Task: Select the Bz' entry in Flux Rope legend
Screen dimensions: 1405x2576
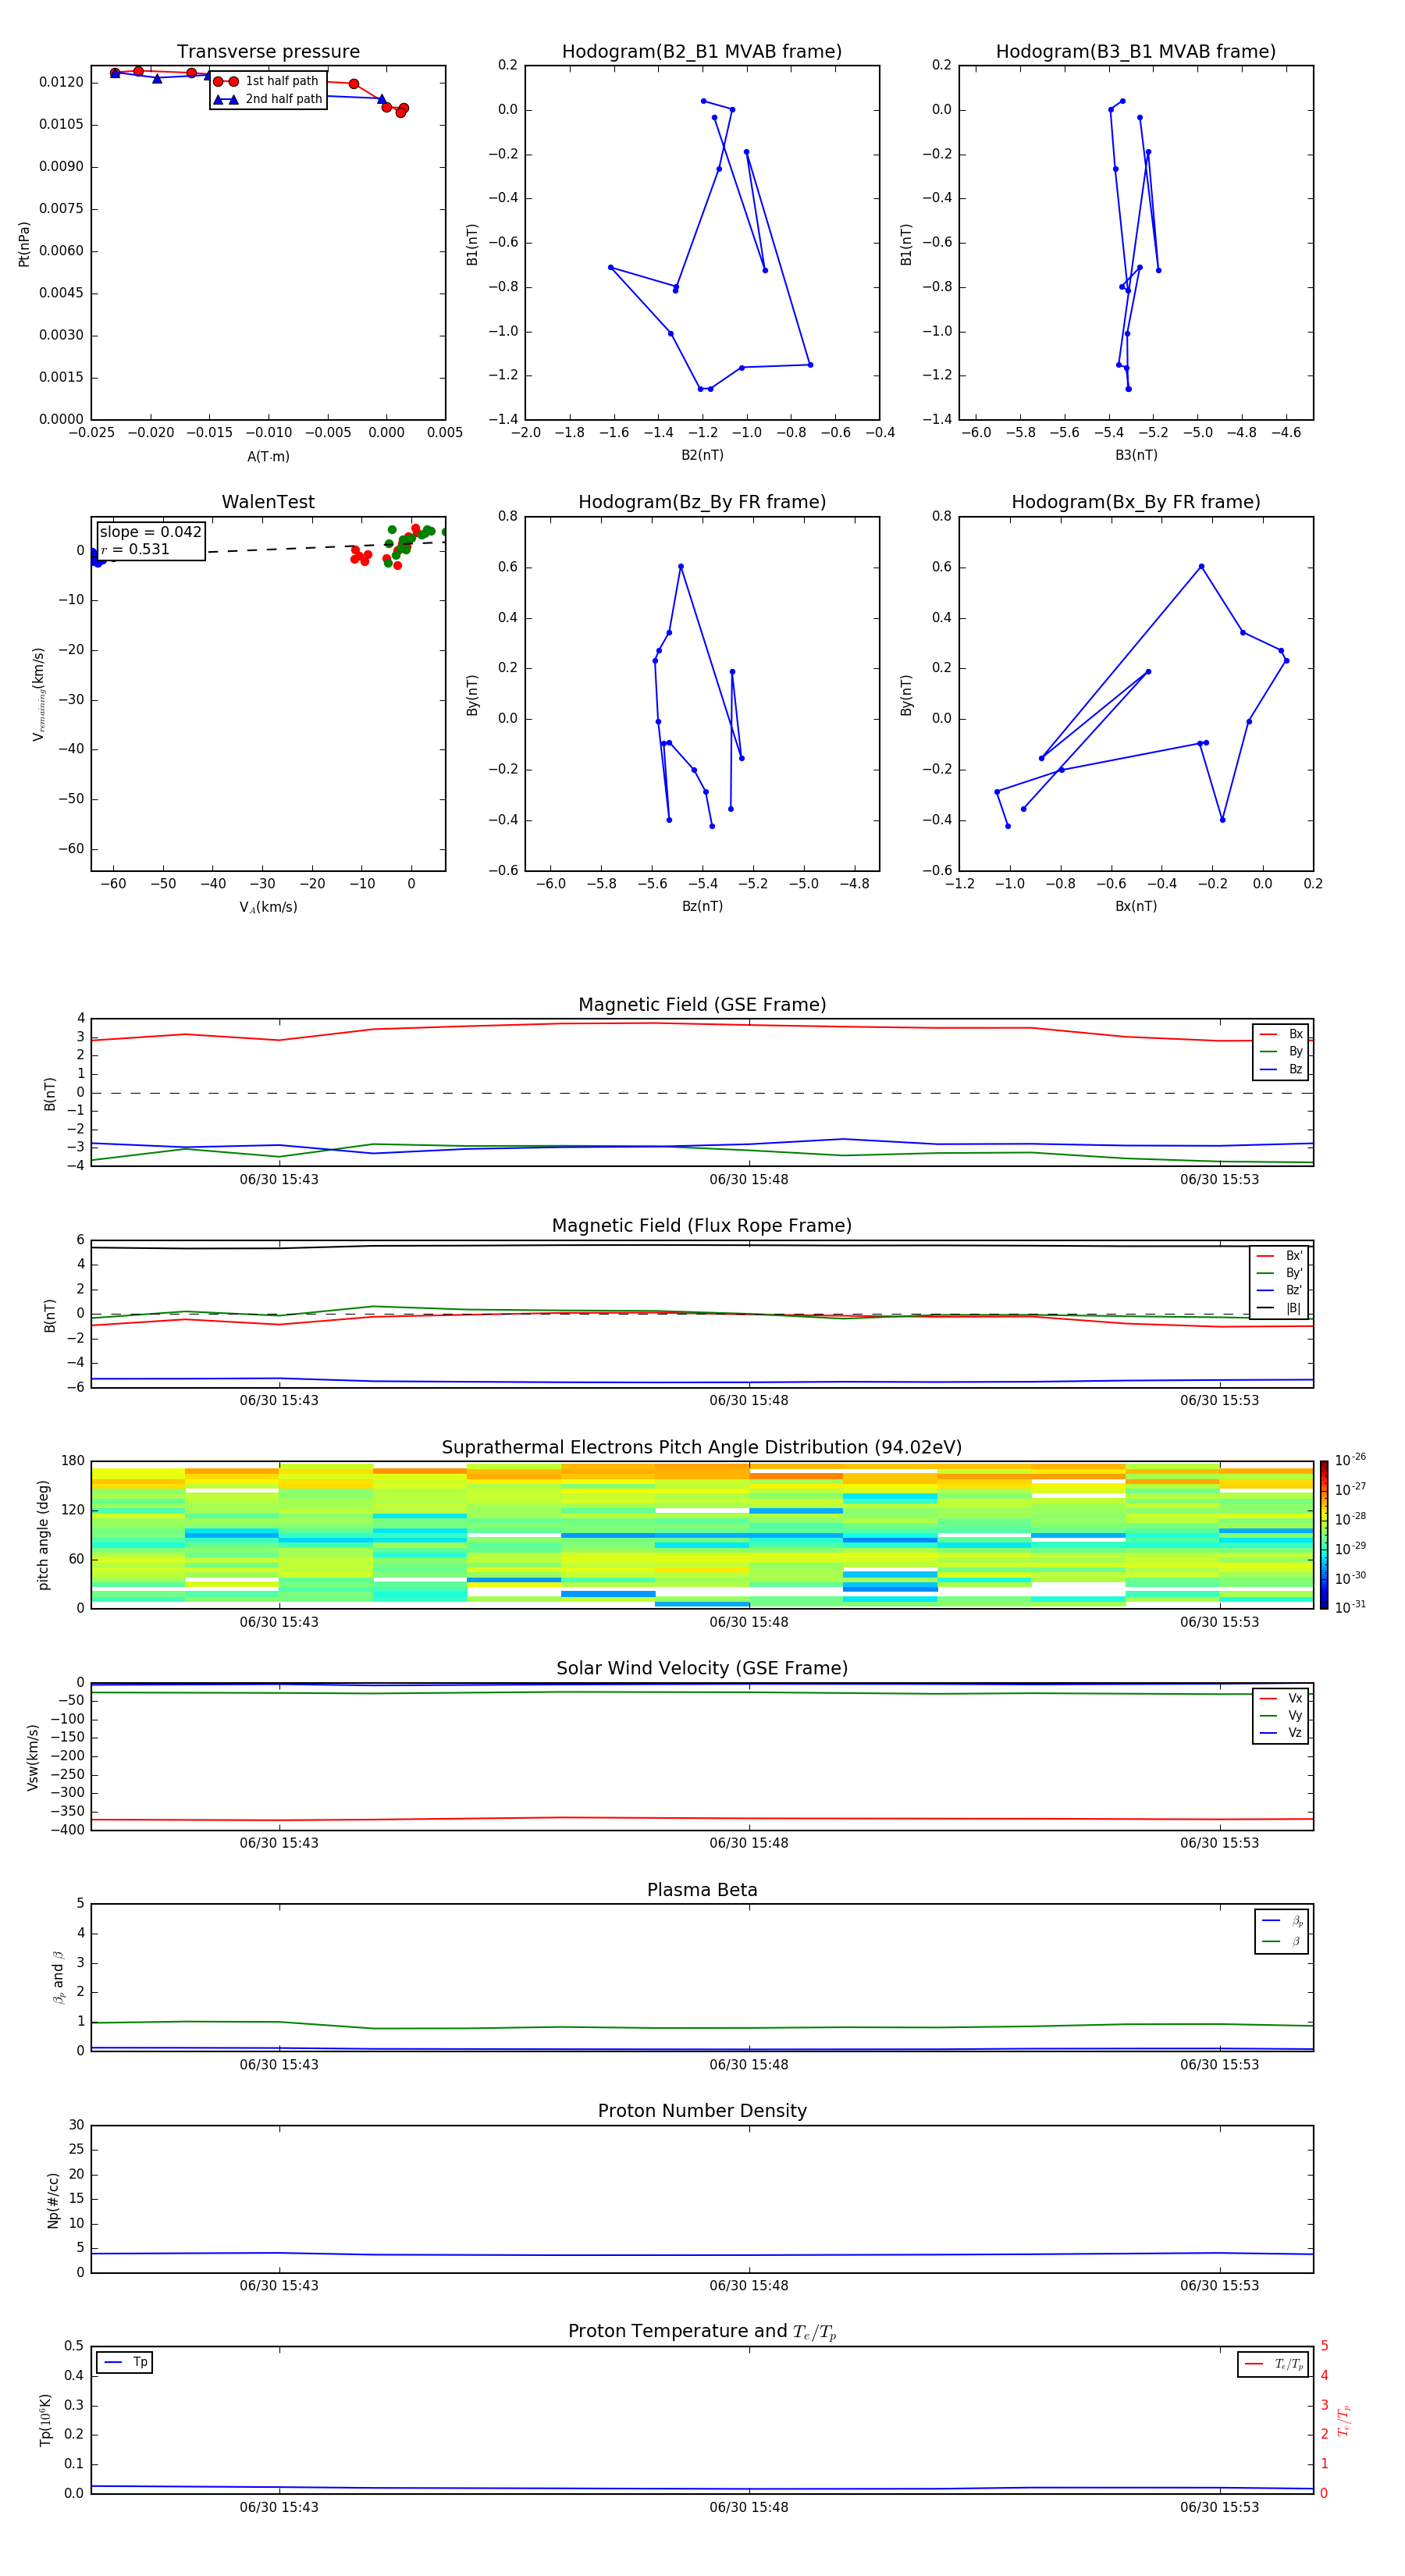Action: click(1279, 1290)
